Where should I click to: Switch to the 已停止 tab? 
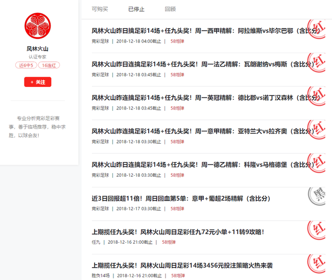[x=136, y=9]
